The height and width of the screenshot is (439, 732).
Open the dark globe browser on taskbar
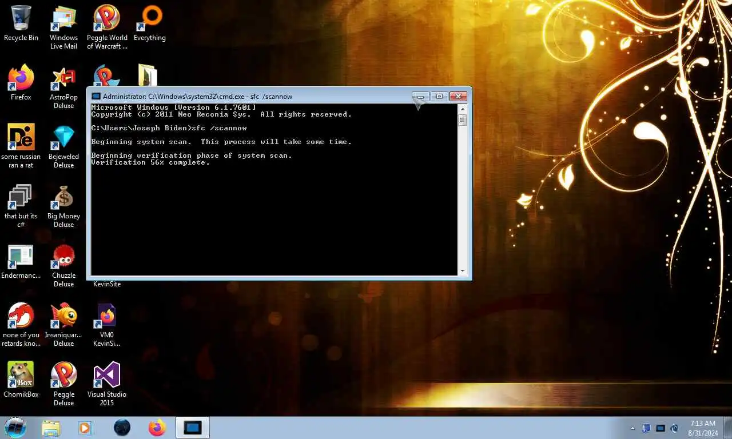click(122, 428)
